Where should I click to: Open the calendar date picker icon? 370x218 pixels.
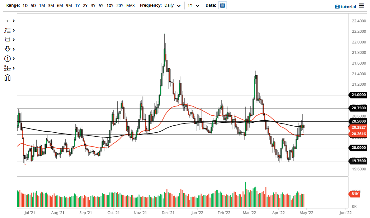click(222, 5)
